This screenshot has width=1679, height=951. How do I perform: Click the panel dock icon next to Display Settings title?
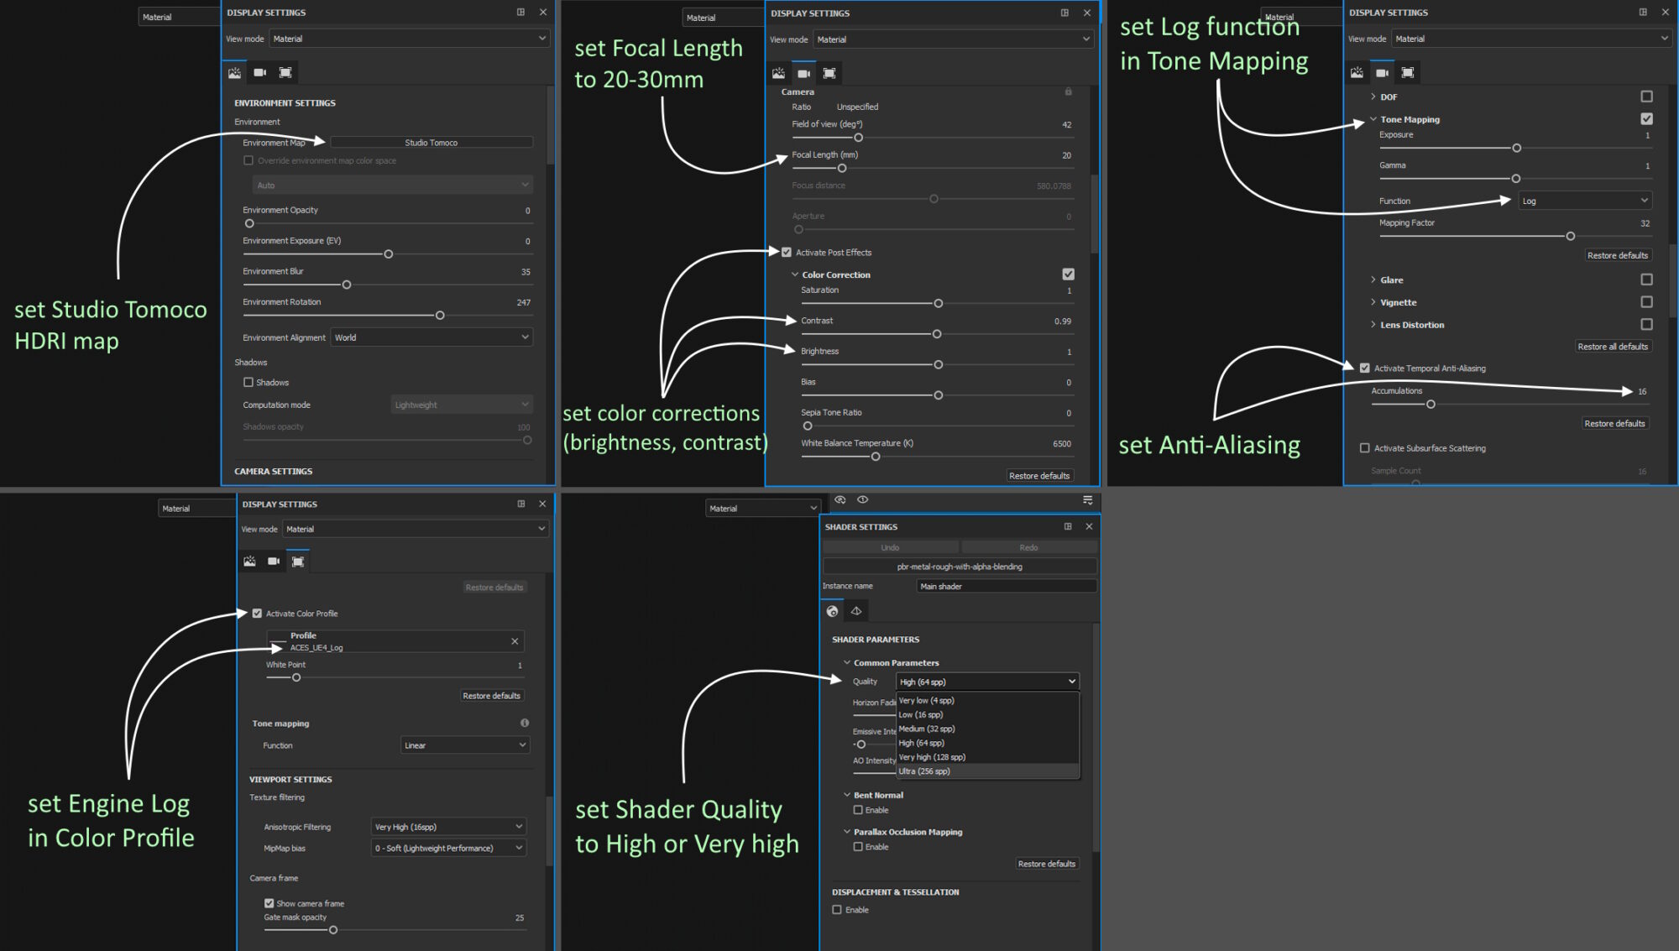pos(520,13)
